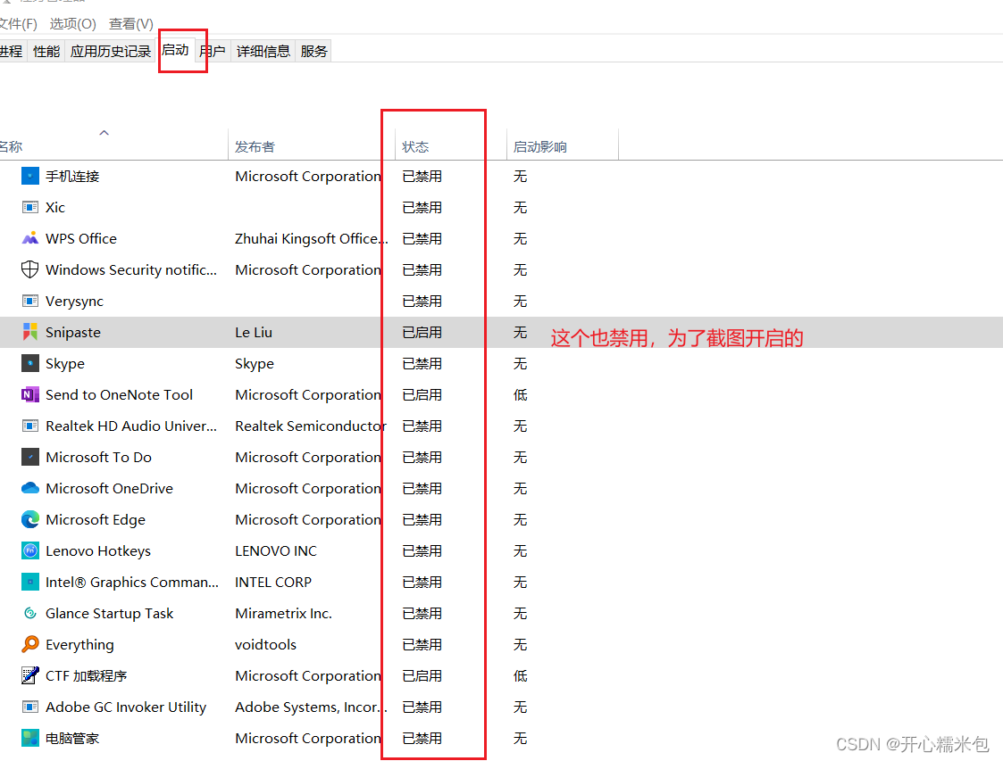Click the Windows Security shield icon
Image resolution: width=1003 pixels, height=761 pixels.
30,269
